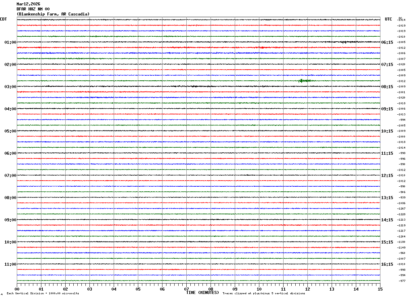This screenshot has width=407, height=298.
Task: Click the "11:15" UTC time label
Action: coord(387,153)
